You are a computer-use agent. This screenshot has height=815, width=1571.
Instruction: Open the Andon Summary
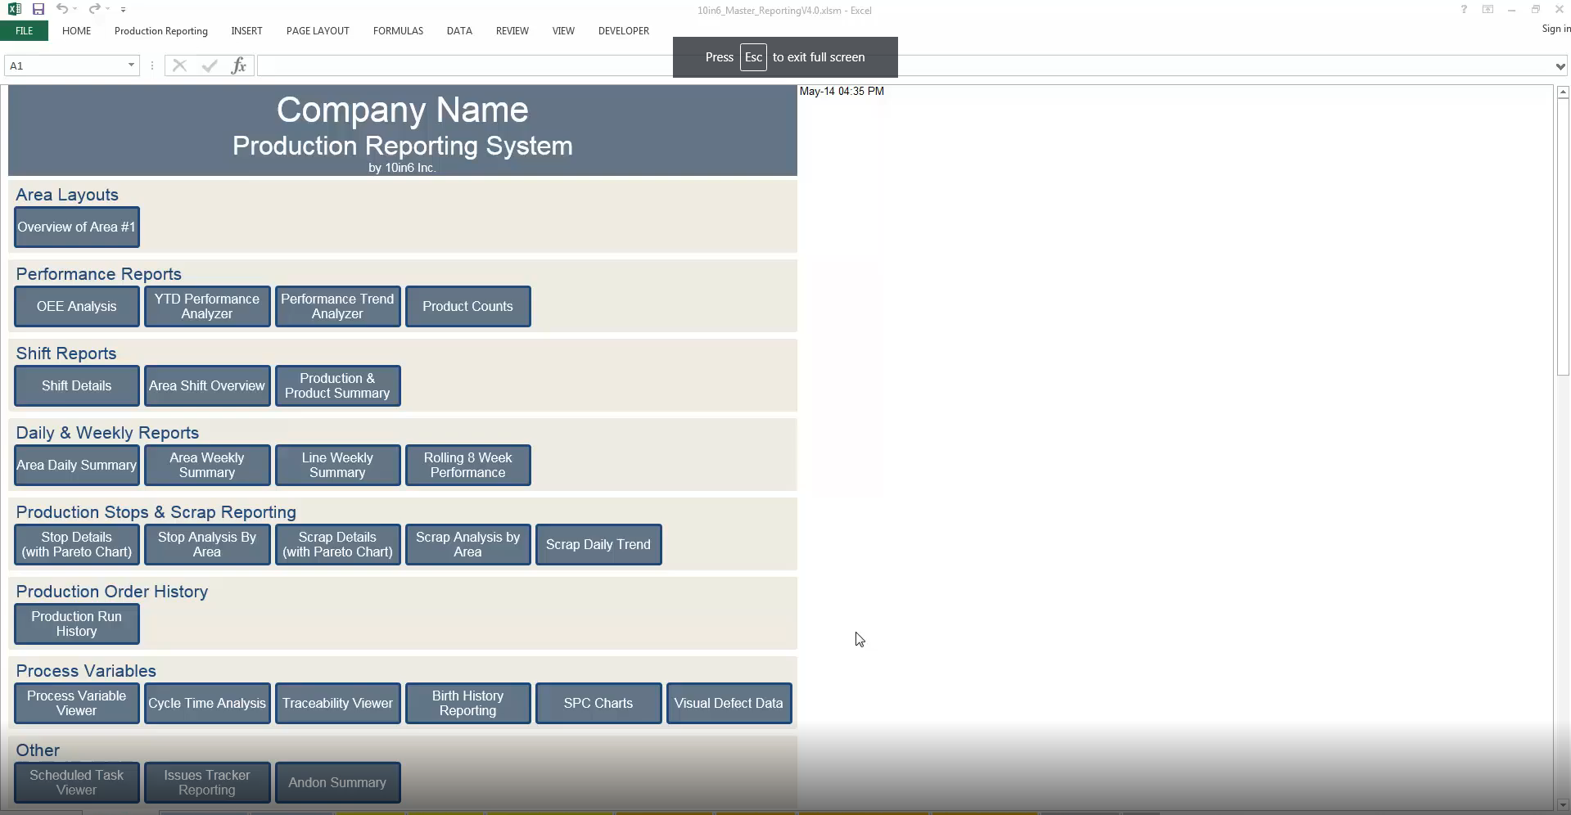coord(337,782)
